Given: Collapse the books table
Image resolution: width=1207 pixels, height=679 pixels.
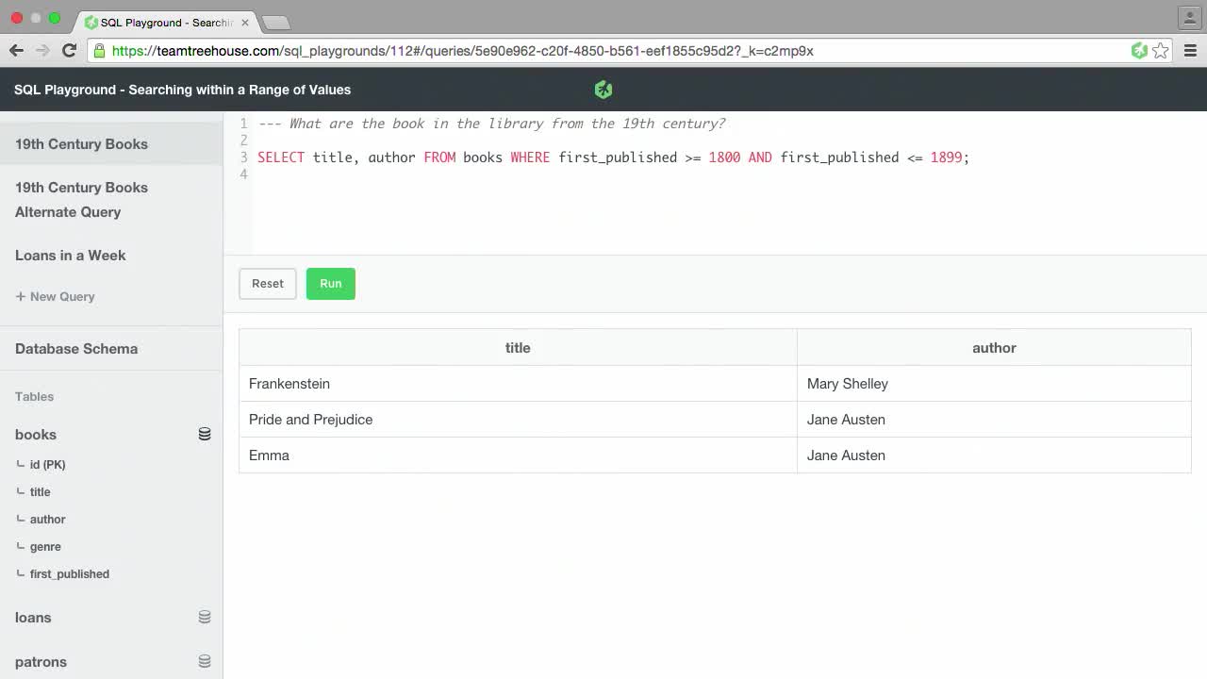Looking at the screenshot, I should pos(36,435).
